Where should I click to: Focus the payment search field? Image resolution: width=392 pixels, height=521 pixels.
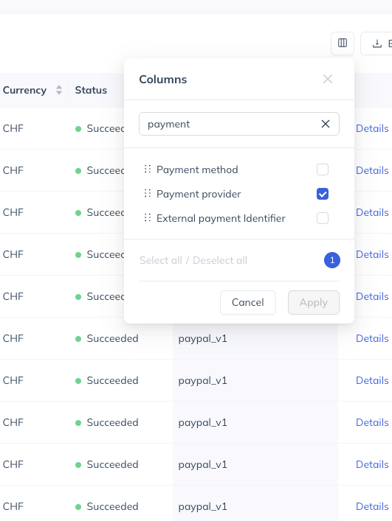click(239, 124)
